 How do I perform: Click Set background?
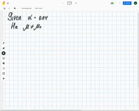pyautogui.click(x=27, y=8)
